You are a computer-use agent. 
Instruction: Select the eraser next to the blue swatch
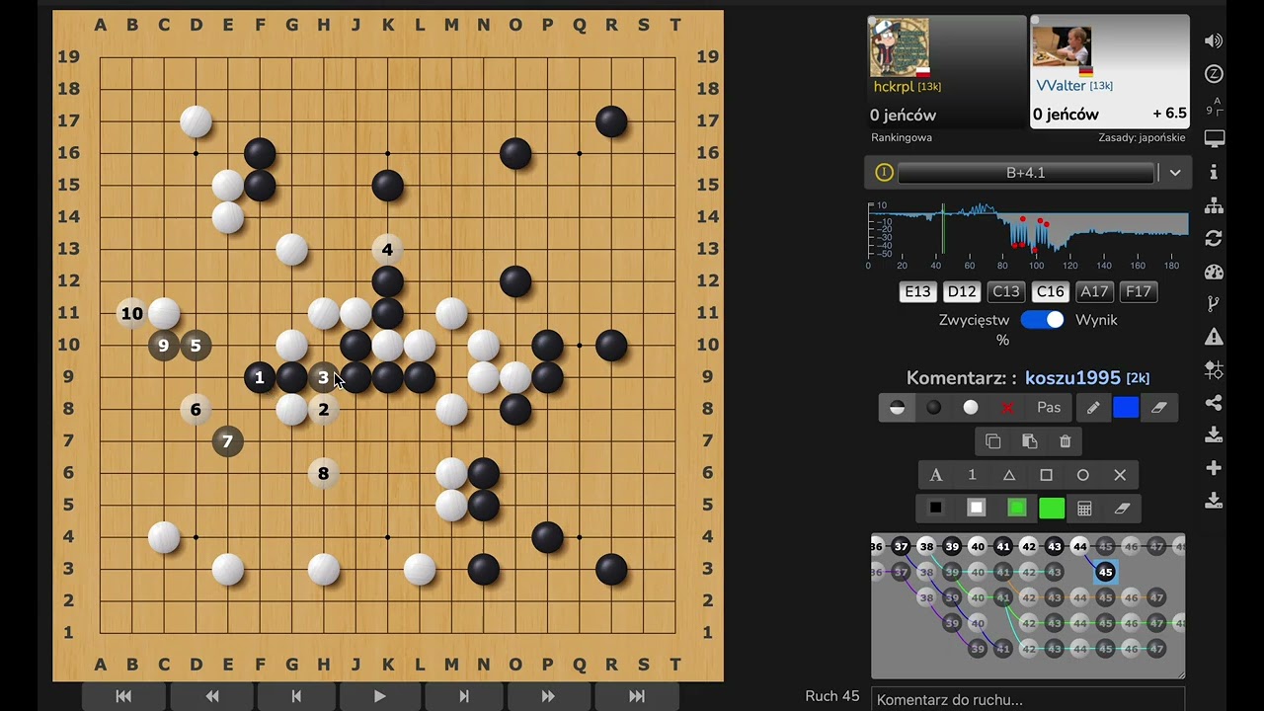coord(1159,408)
